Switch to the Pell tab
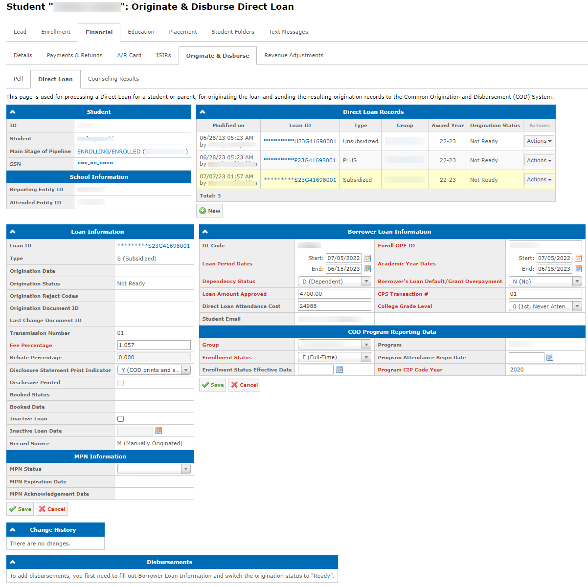 click(x=19, y=79)
